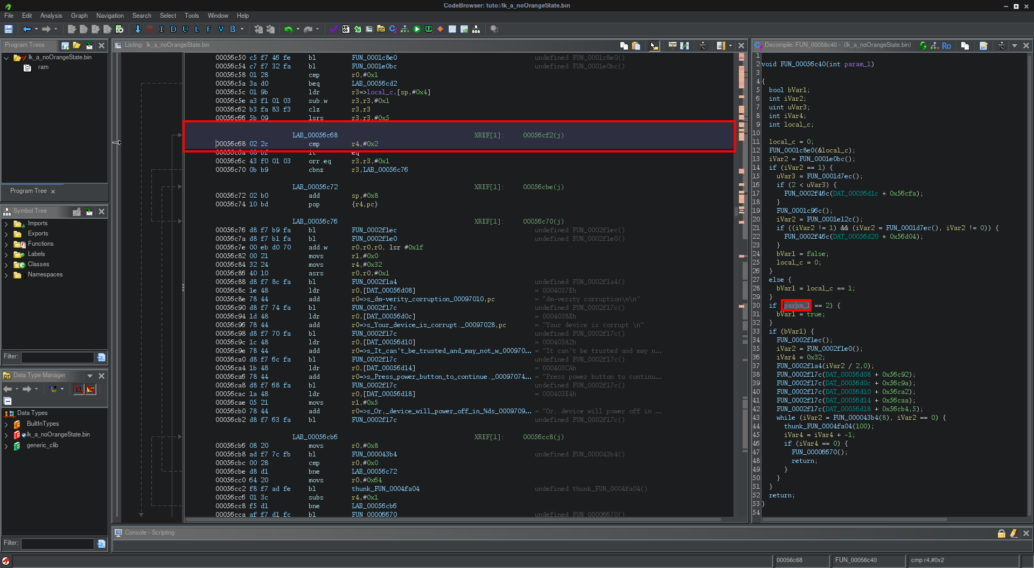
Task: Click the Save program icon in toolbar
Action: pos(9,29)
